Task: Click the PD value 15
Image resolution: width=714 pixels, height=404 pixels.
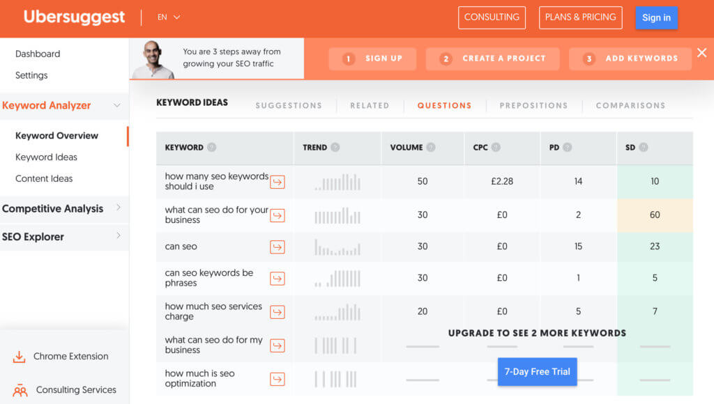Action: pyautogui.click(x=578, y=246)
